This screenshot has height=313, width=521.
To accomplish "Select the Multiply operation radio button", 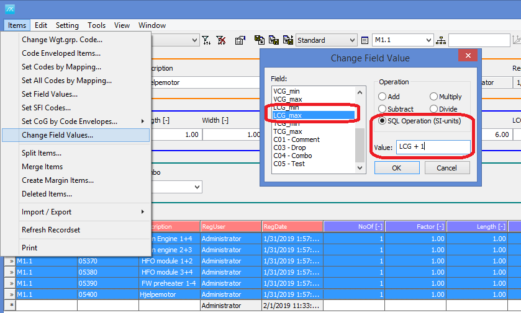I will tap(433, 97).
